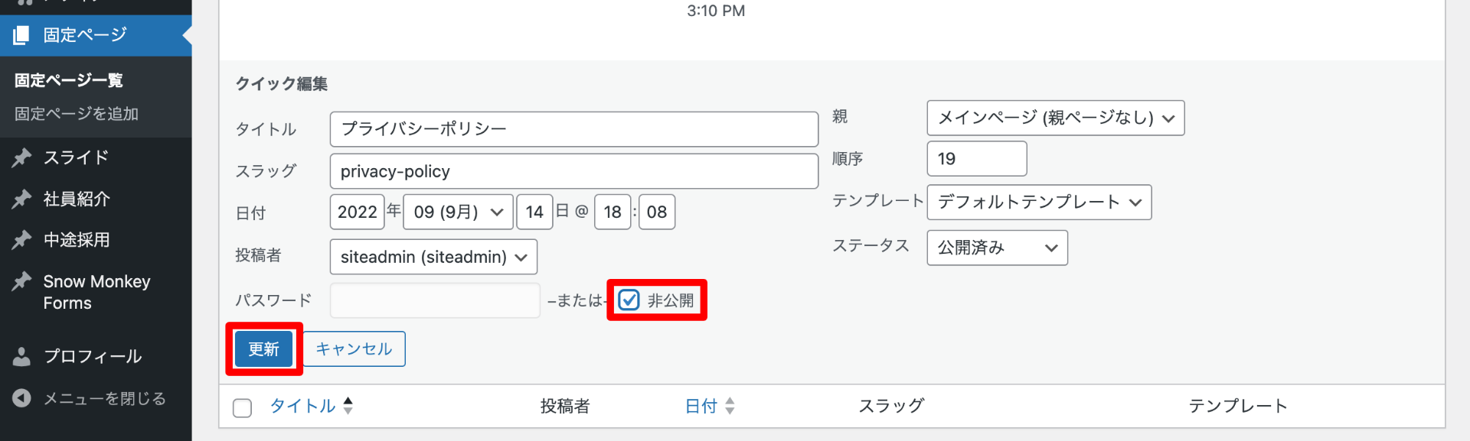Image resolution: width=1470 pixels, height=441 pixels.
Task: Click the キャンセル button
Action: (354, 349)
